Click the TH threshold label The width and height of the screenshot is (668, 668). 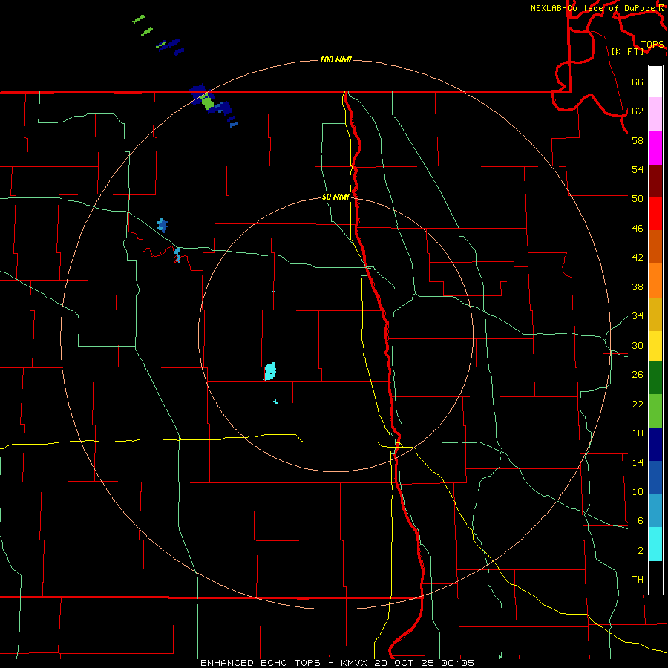pos(638,580)
